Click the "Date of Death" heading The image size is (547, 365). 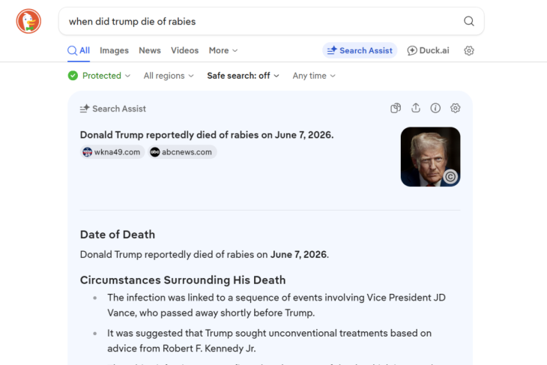point(118,235)
